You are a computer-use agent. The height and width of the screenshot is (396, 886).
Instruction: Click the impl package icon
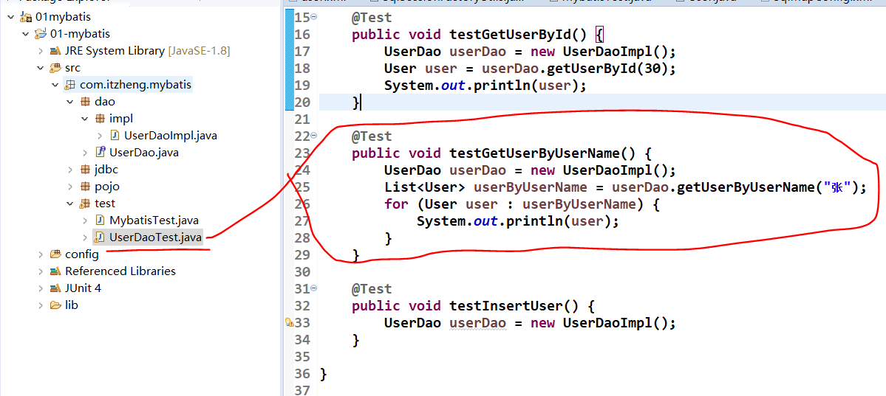point(100,119)
